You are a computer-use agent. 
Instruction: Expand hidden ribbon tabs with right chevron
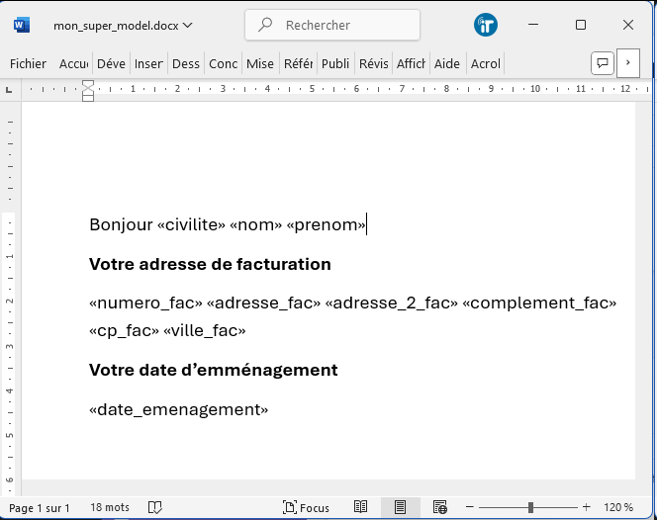click(x=628, y=63)
